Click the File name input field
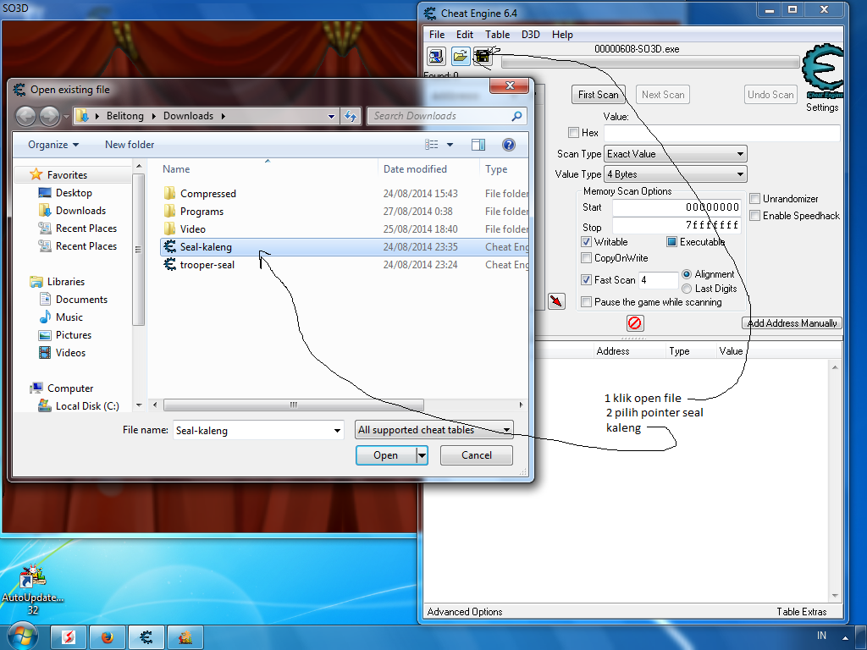Viewport: 867px width, 650px height. coord(258,431)
